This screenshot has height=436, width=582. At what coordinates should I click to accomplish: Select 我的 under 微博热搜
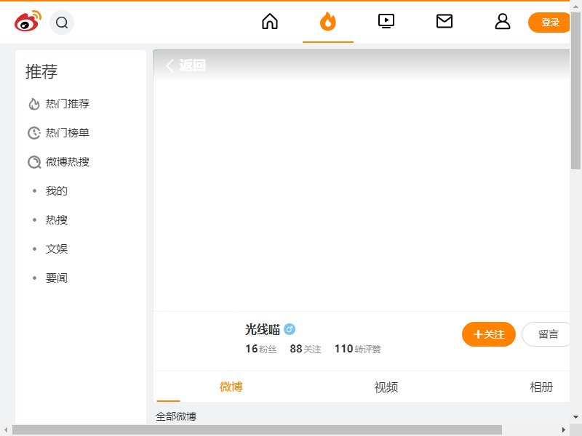pos(57,191)
